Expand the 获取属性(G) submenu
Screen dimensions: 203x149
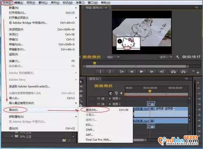(x=76, y=117)
